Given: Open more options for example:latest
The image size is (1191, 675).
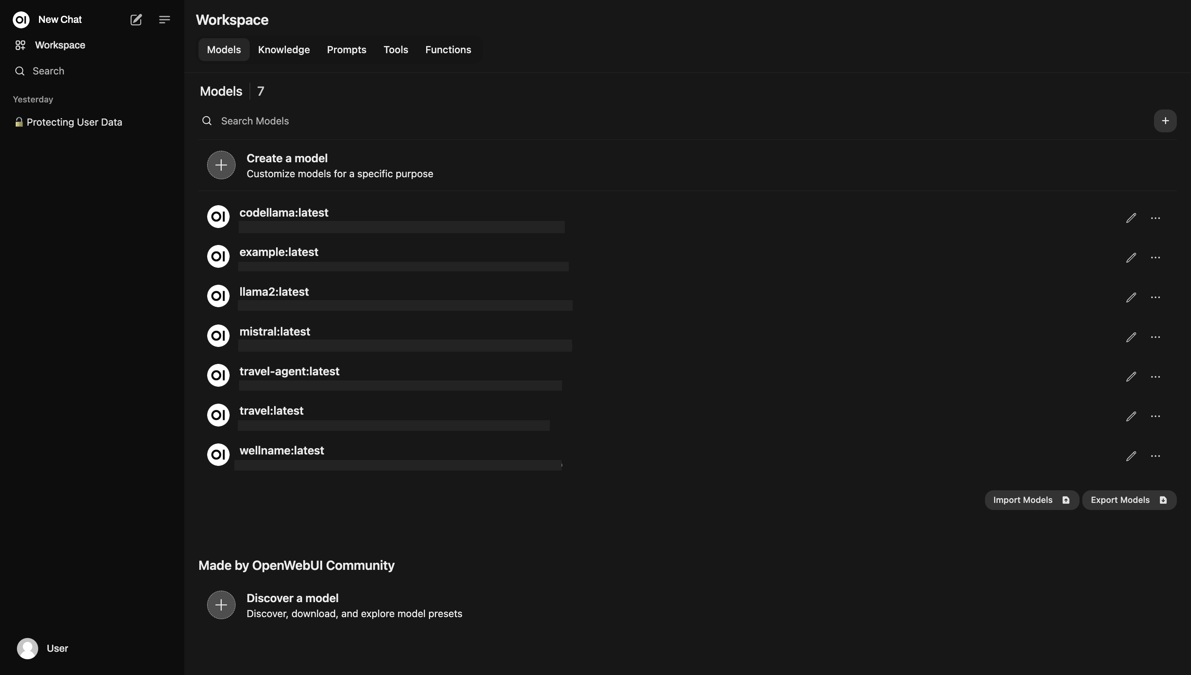Looking at the screenshot, I should [x=1155, y=258].
